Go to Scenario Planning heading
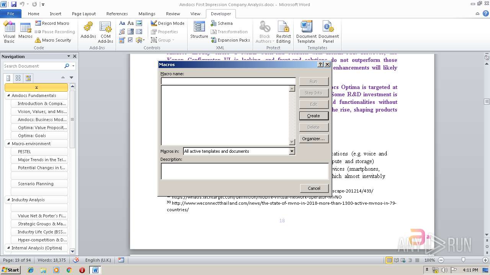This screenshot has height=275, width=490. (39, 184)
